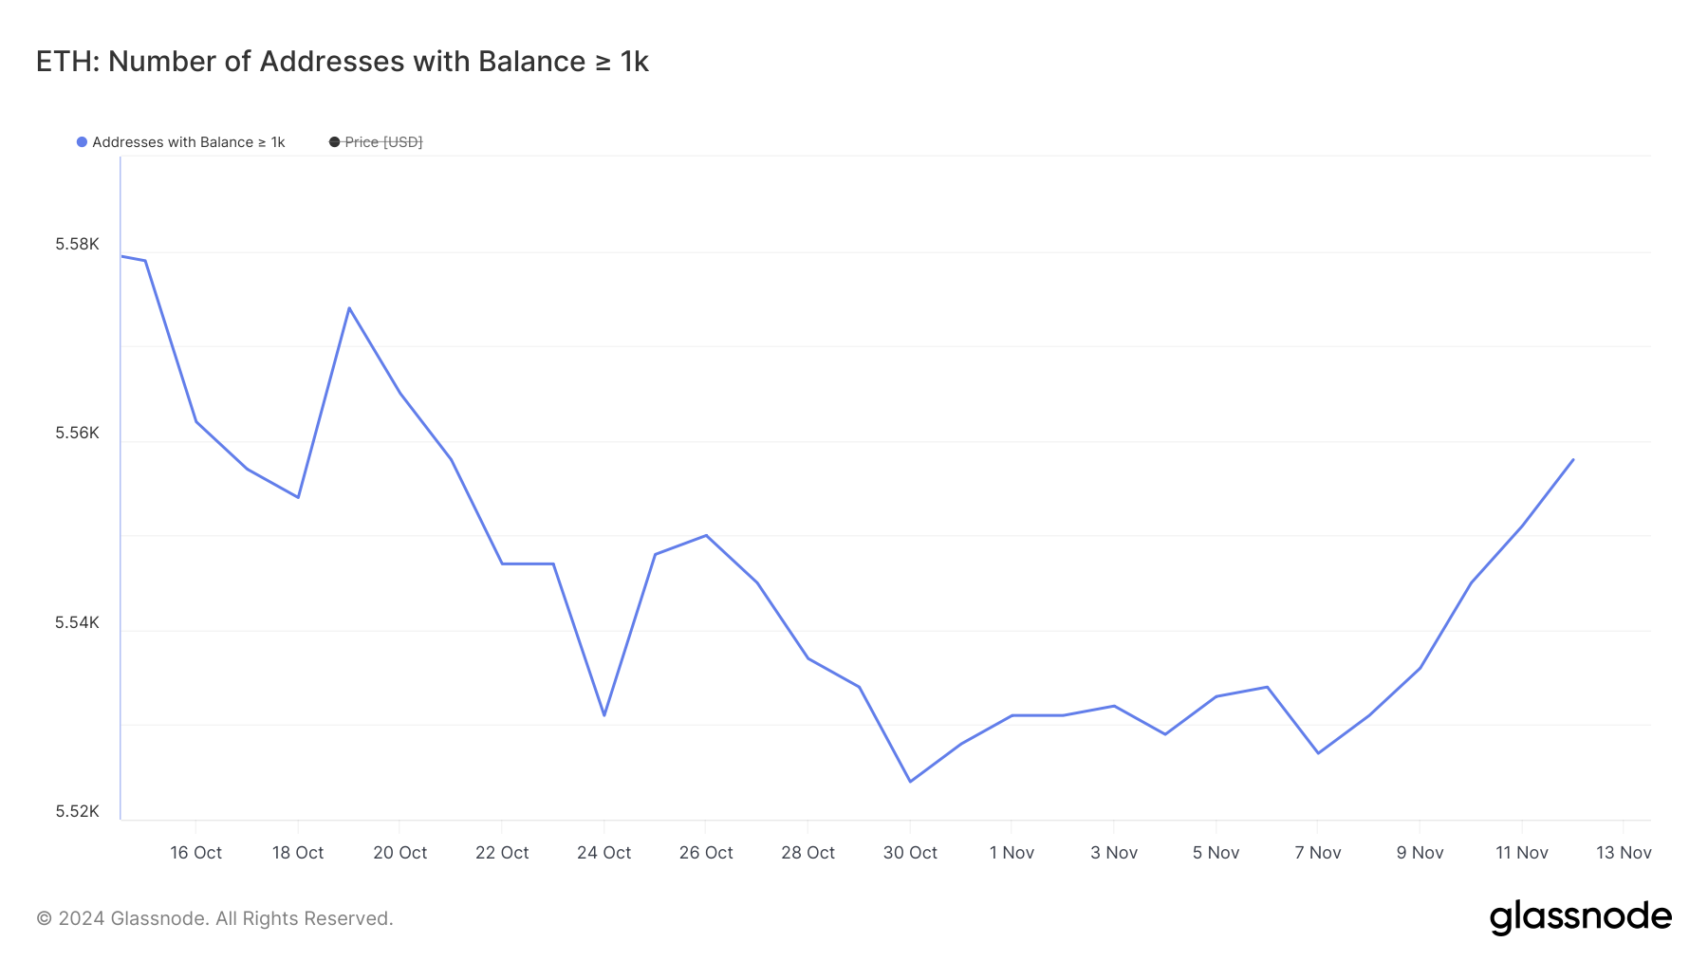Click the glassnode logo
This screenshot has height=961, width=1708.
click(1580, 917)
